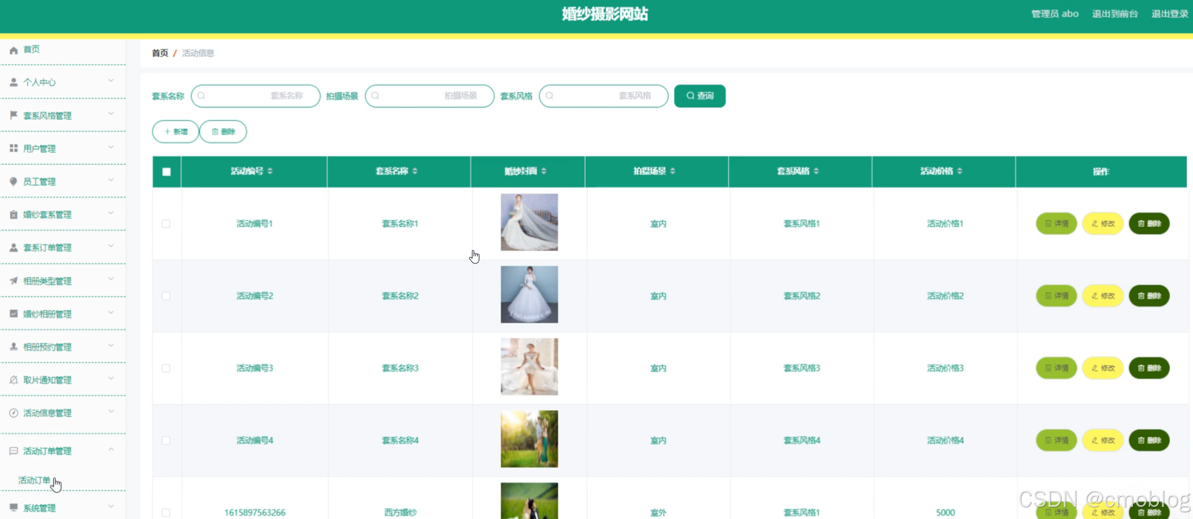The width and height of the screenshot is (1193, 519).
Task: Check the row checkbox for 活动编号1
Action: pyautogui.click(x=166, y=223)
